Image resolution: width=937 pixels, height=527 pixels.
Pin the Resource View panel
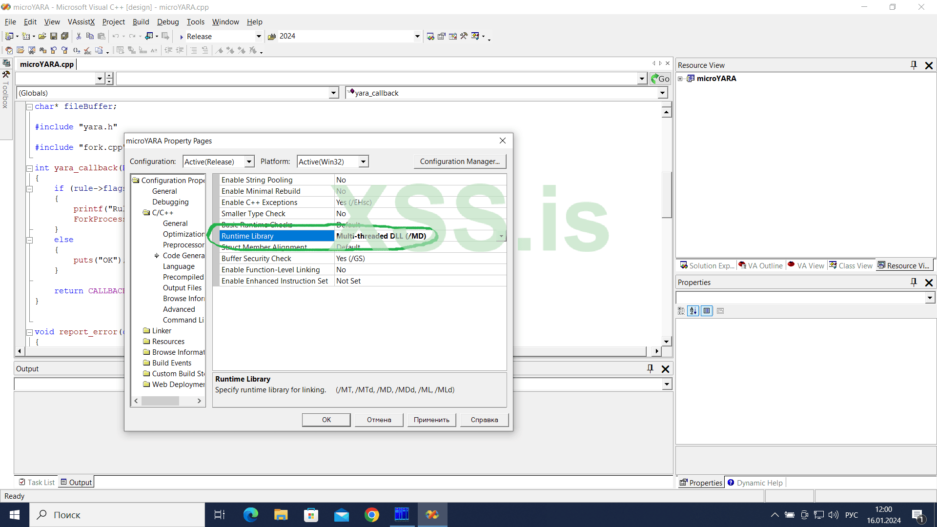point(914,65)
